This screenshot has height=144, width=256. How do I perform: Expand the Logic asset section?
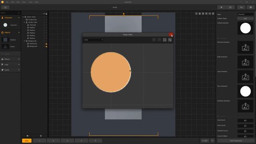19,65
